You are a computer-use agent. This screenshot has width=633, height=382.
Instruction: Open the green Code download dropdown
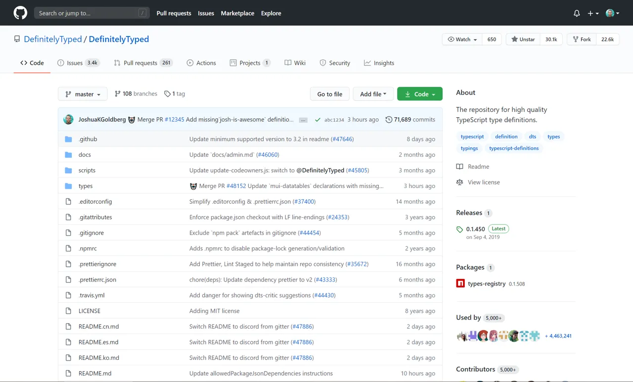pos(419,94)
